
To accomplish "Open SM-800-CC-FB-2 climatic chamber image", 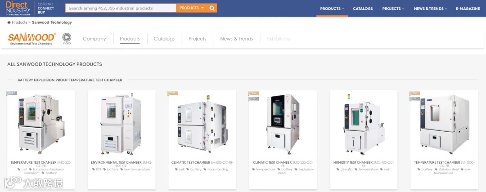I will [202, 125].
